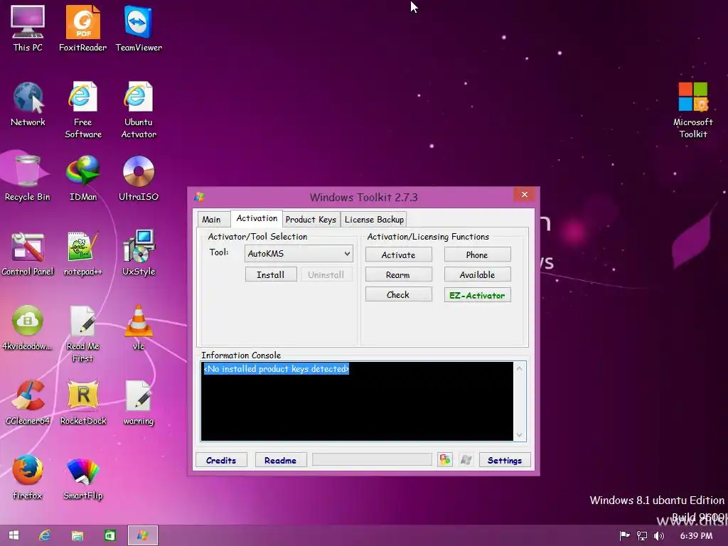Launch firefox from desktop

coord(28,477)
